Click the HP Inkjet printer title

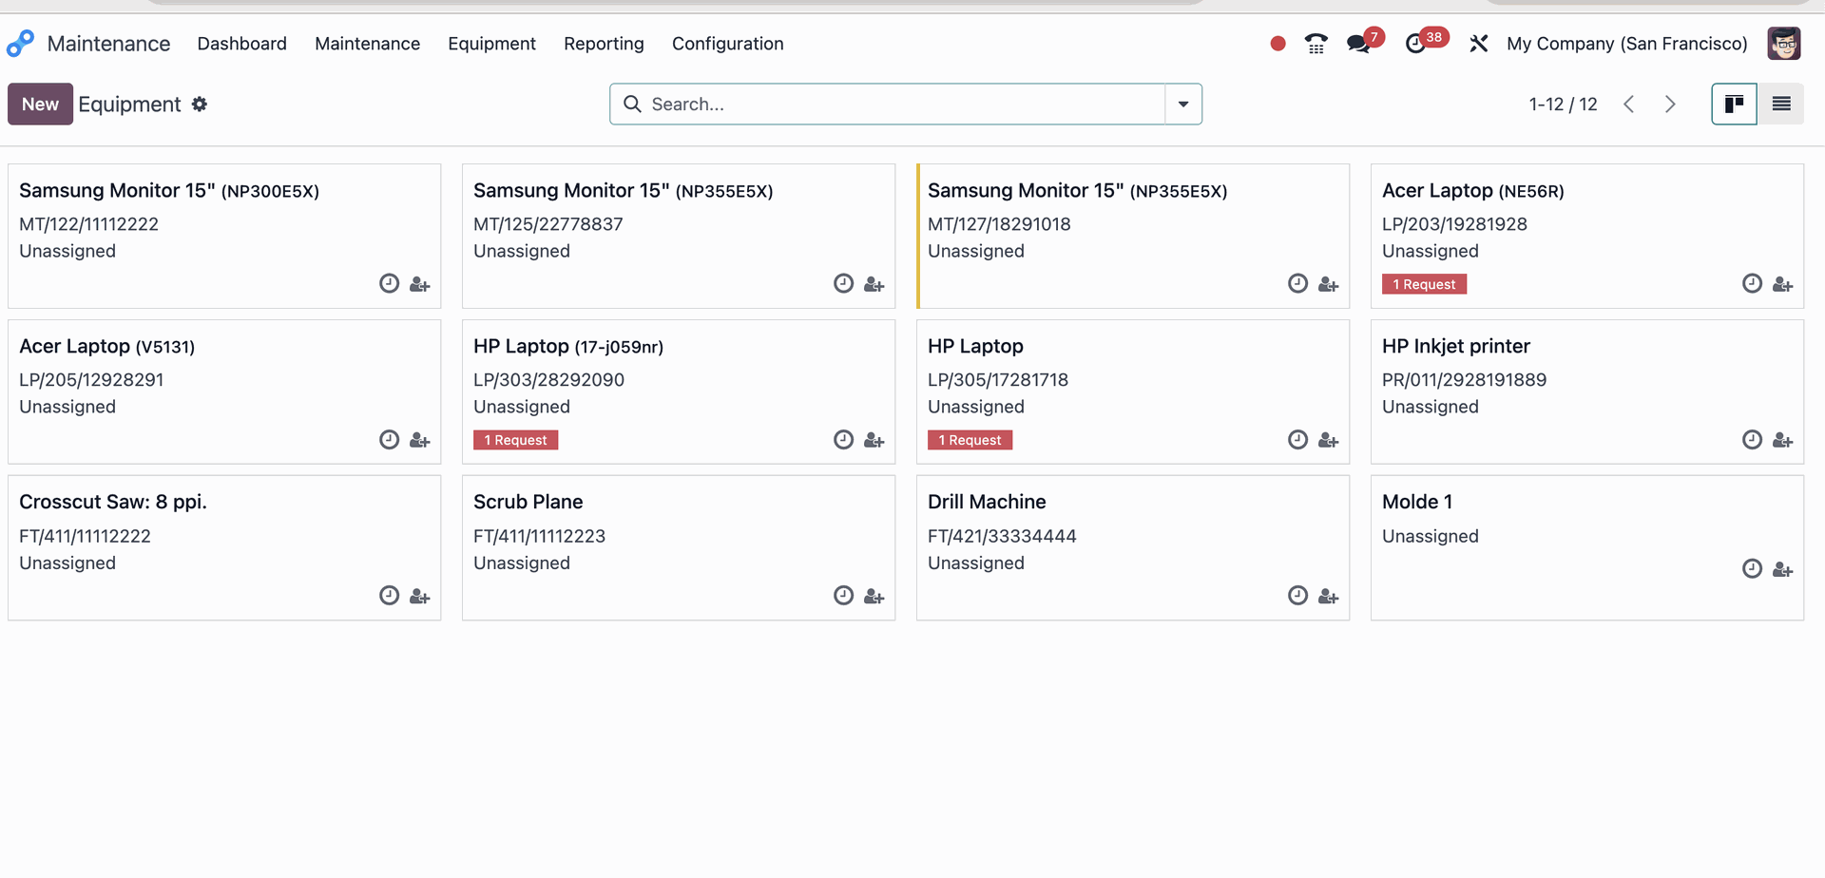click(1456, 346)
